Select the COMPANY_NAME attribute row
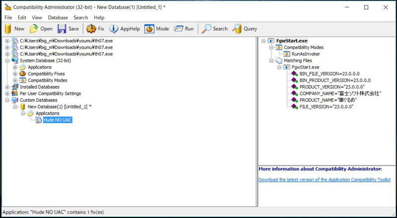397x218 pixels. pos(340,93)
